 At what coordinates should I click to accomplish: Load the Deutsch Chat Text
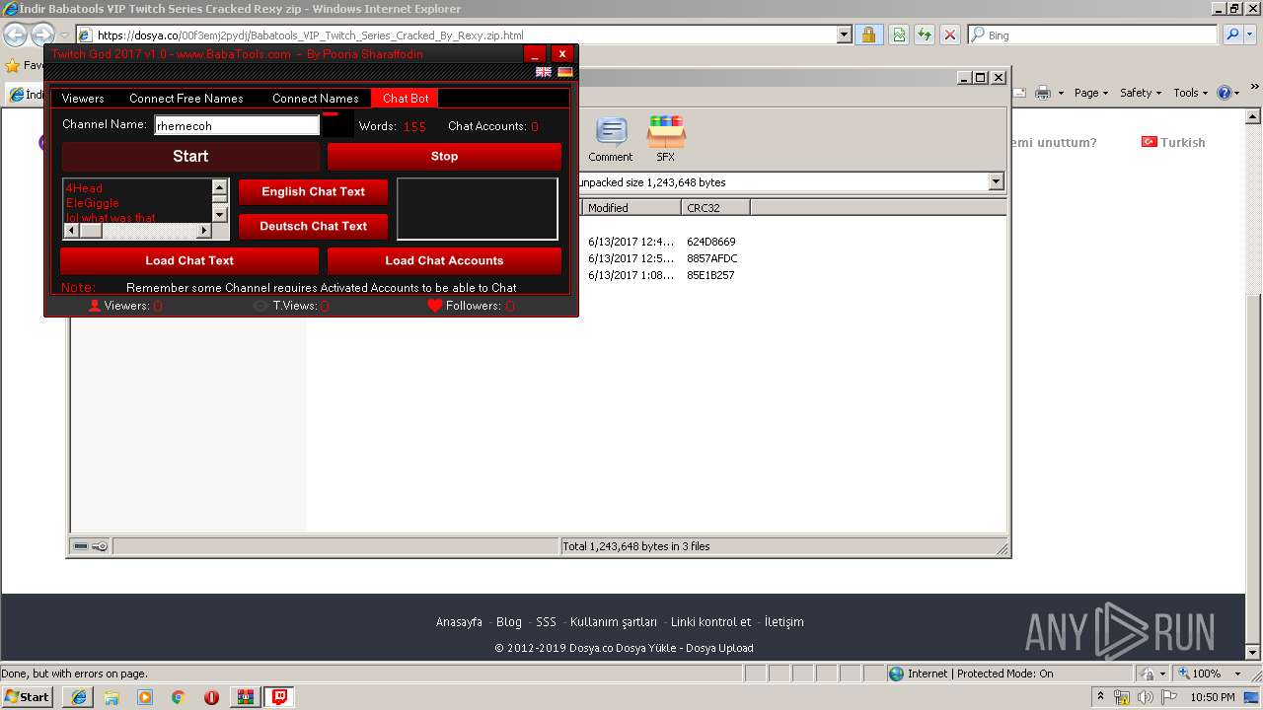coord(313,226)
